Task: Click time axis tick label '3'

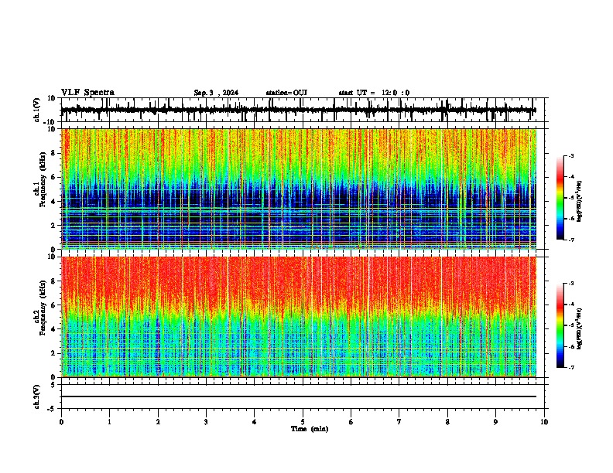Action: tap(206, 422)
